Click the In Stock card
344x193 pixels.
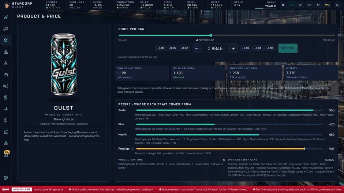(x=311, y=73)
